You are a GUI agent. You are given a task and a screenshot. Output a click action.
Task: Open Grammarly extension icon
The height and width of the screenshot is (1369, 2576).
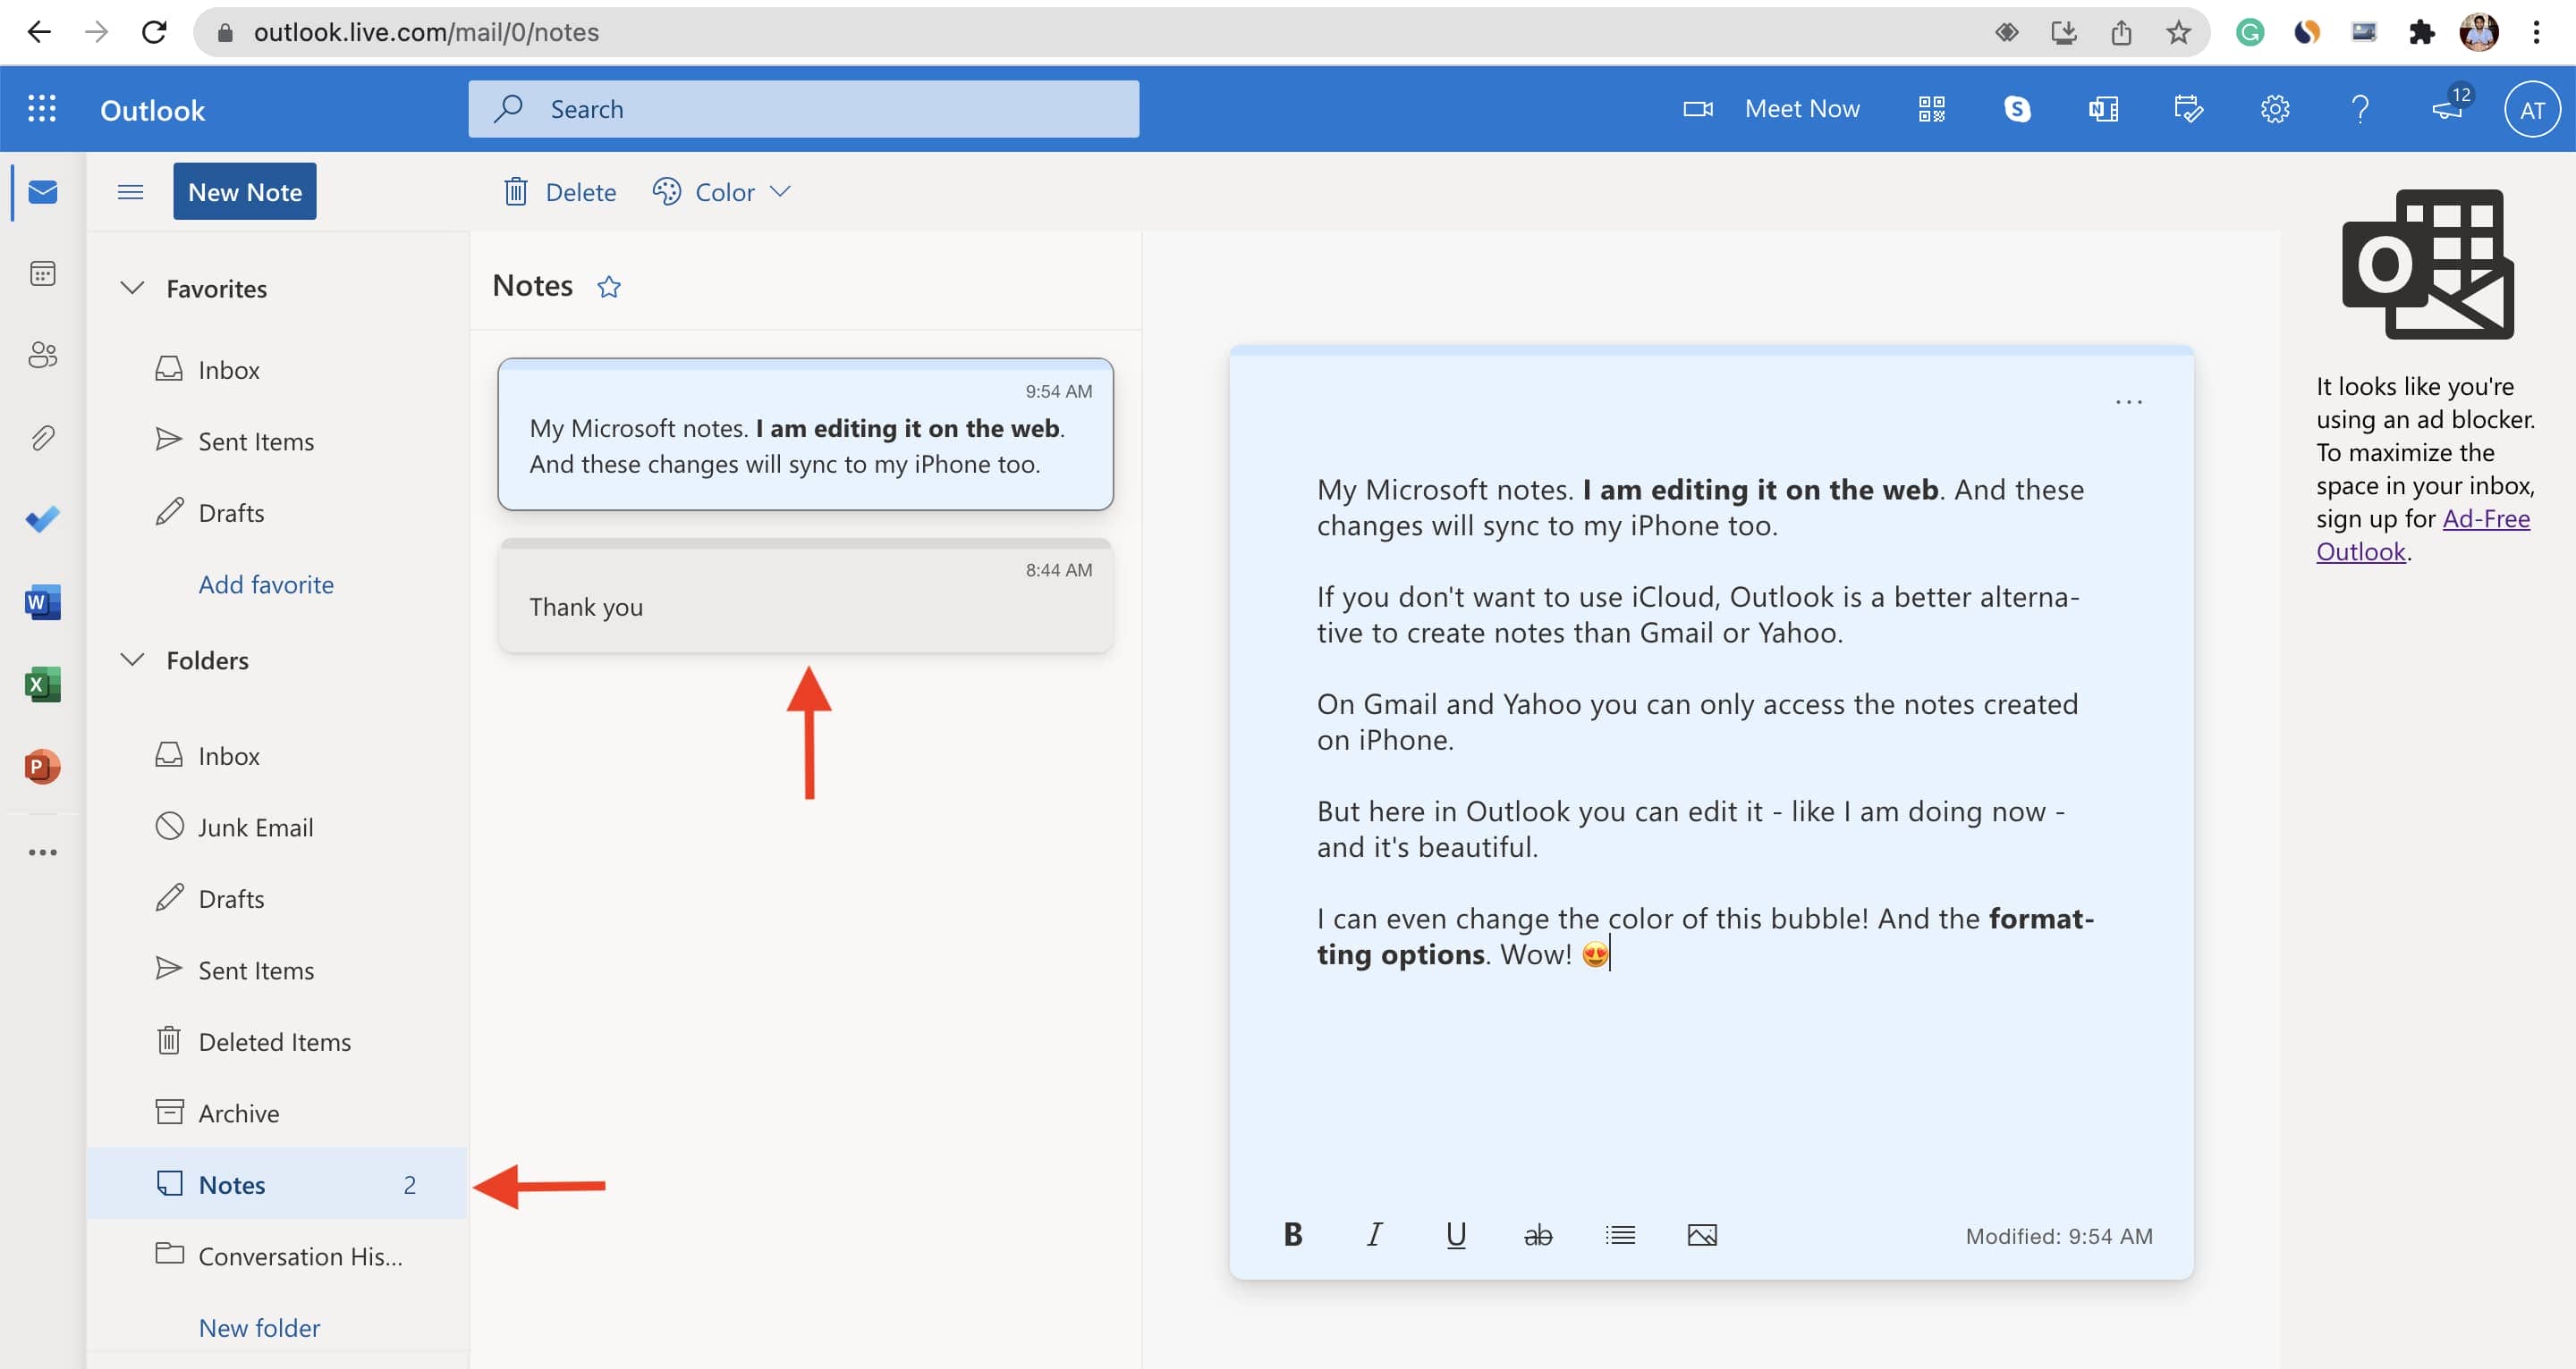(2250, 32)
